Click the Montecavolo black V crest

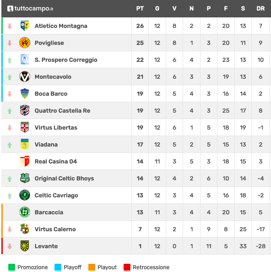pyautogui.click(x=25, y=76)
